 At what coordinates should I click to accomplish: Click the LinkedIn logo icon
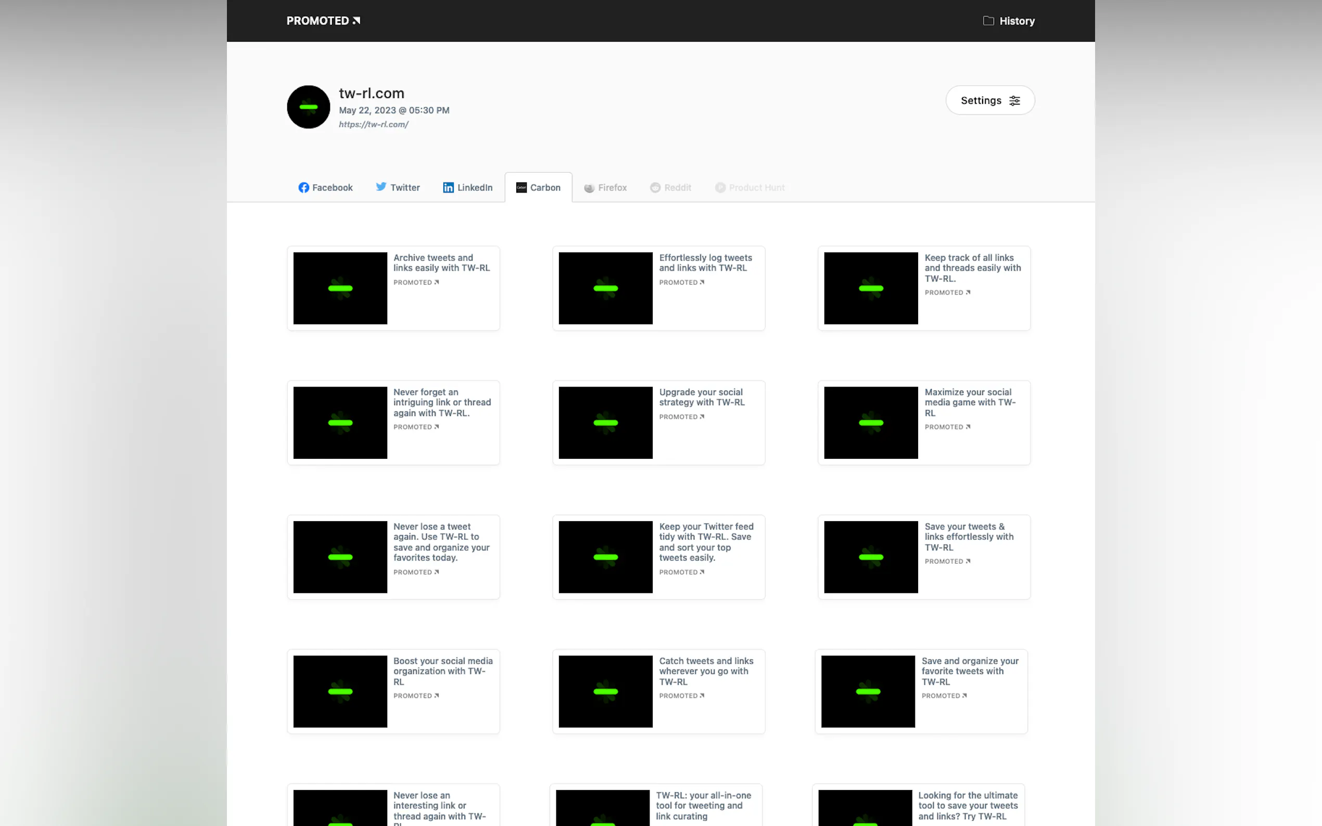448,188
